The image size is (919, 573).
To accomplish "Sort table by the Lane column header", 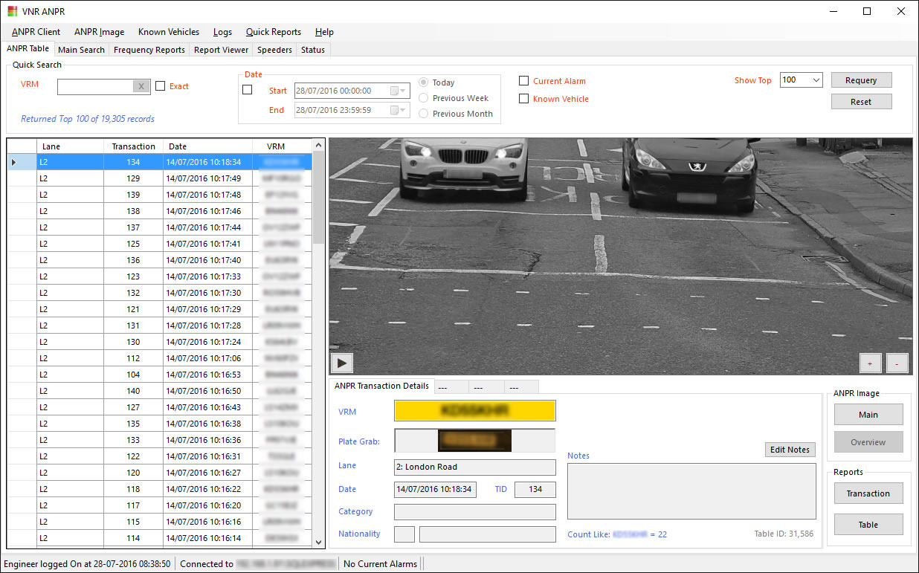I will click(x=71, y=146).
